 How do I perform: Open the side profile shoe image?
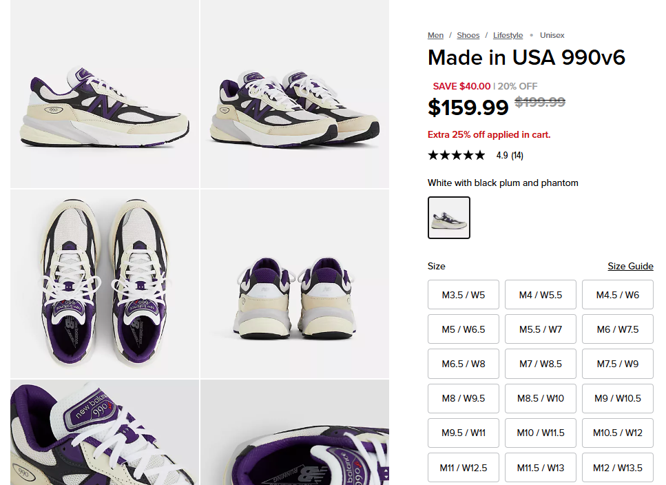105,93
